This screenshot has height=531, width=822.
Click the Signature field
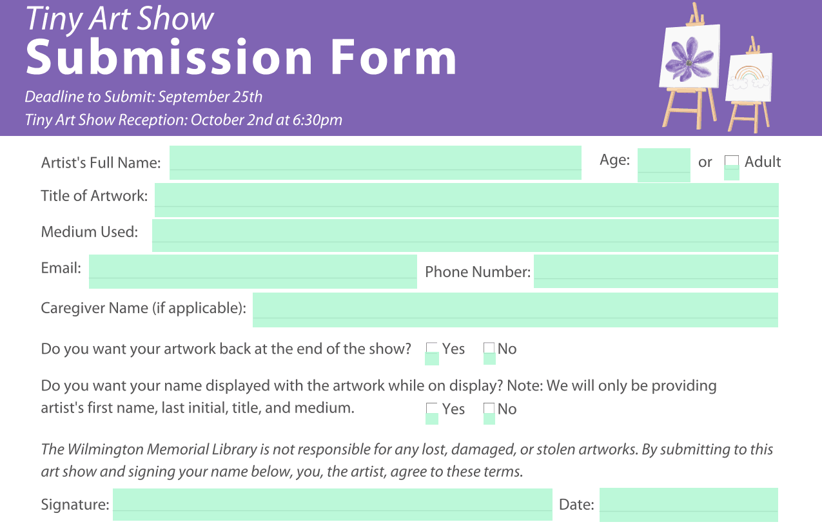332,505
